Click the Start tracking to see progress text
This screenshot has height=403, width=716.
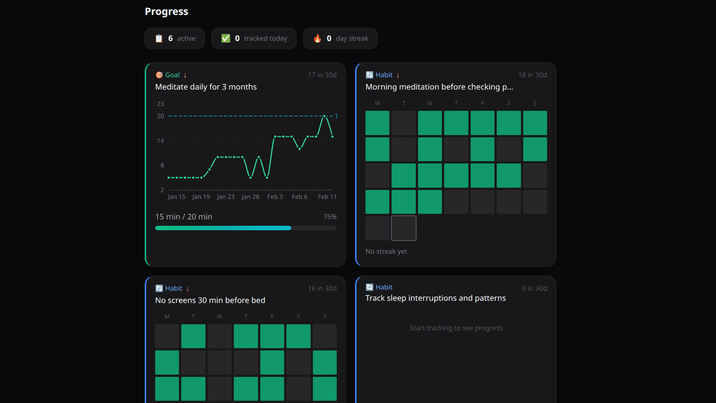click(456, 328)
